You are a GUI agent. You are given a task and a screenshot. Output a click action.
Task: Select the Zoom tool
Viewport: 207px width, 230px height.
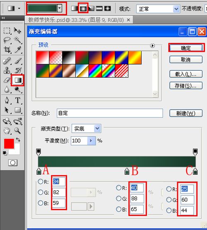click(x=17, y=130)
